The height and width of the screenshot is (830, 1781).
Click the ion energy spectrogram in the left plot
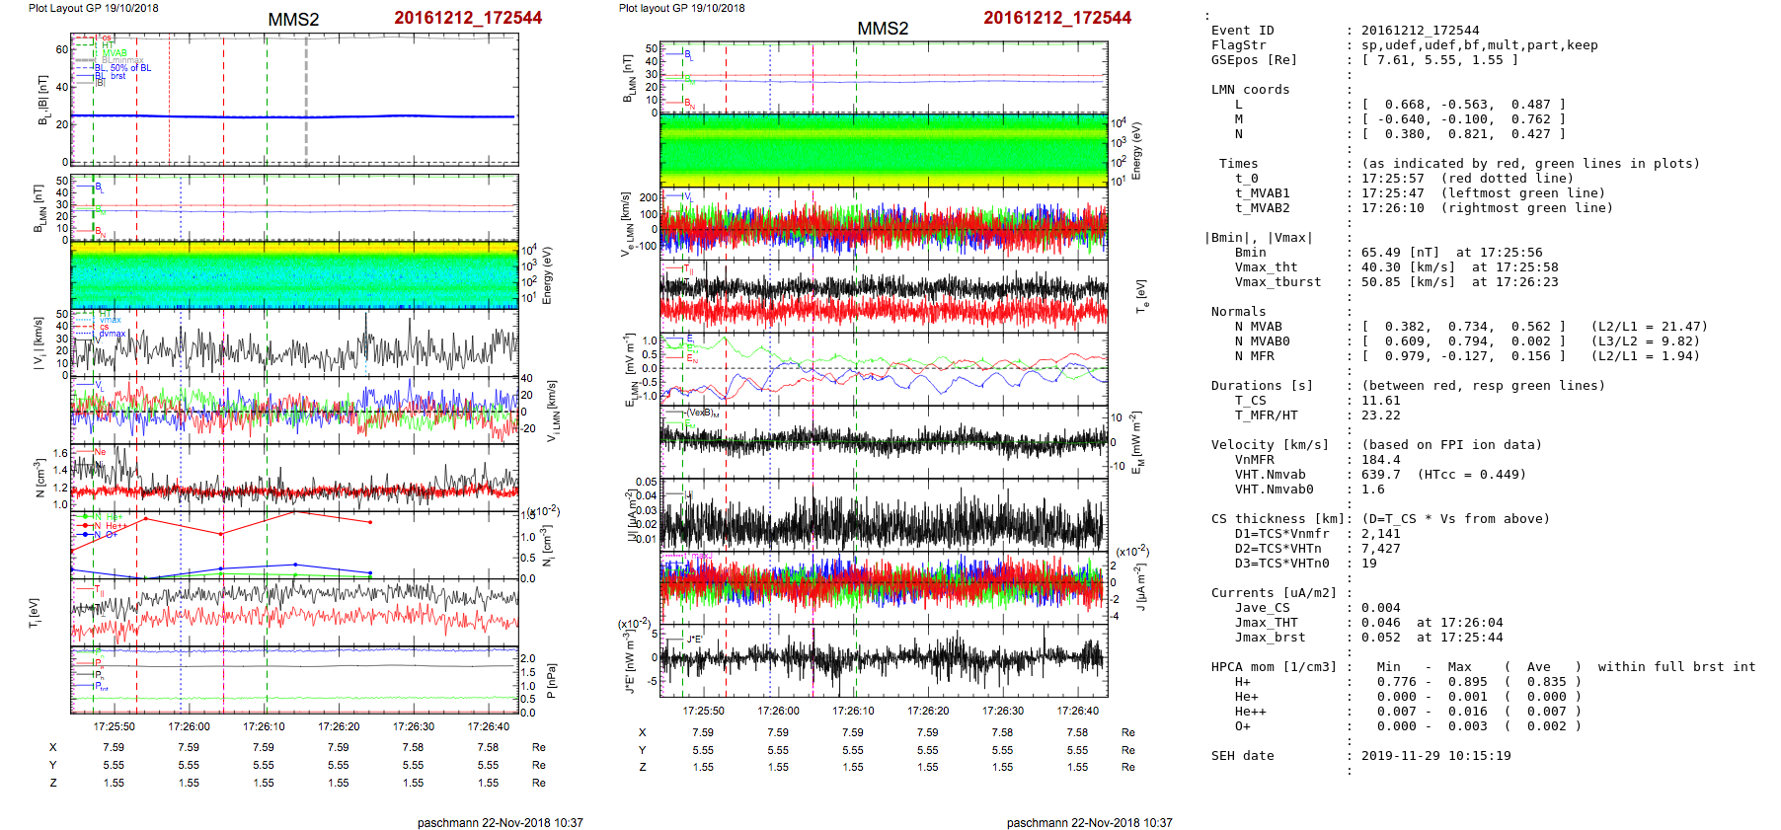(x=294, y=275)
